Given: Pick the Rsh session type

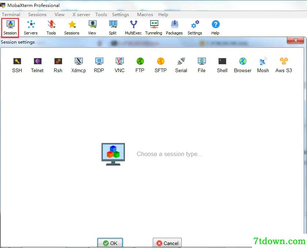Looking at the screenshot, I should (58, 65).
